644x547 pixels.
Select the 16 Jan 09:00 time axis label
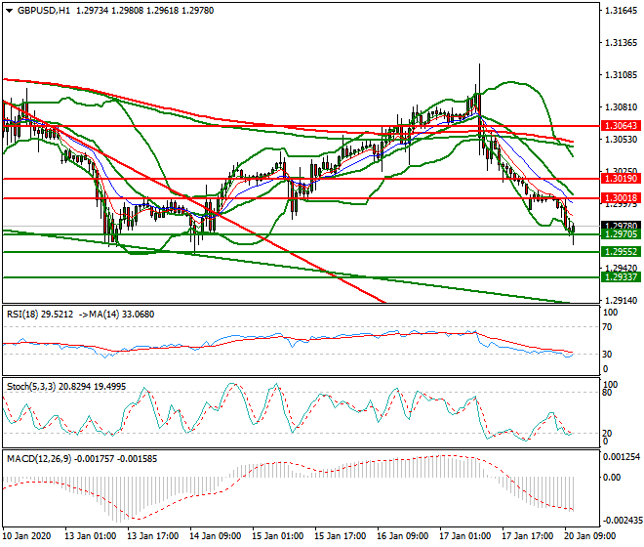tap(402, 536)
